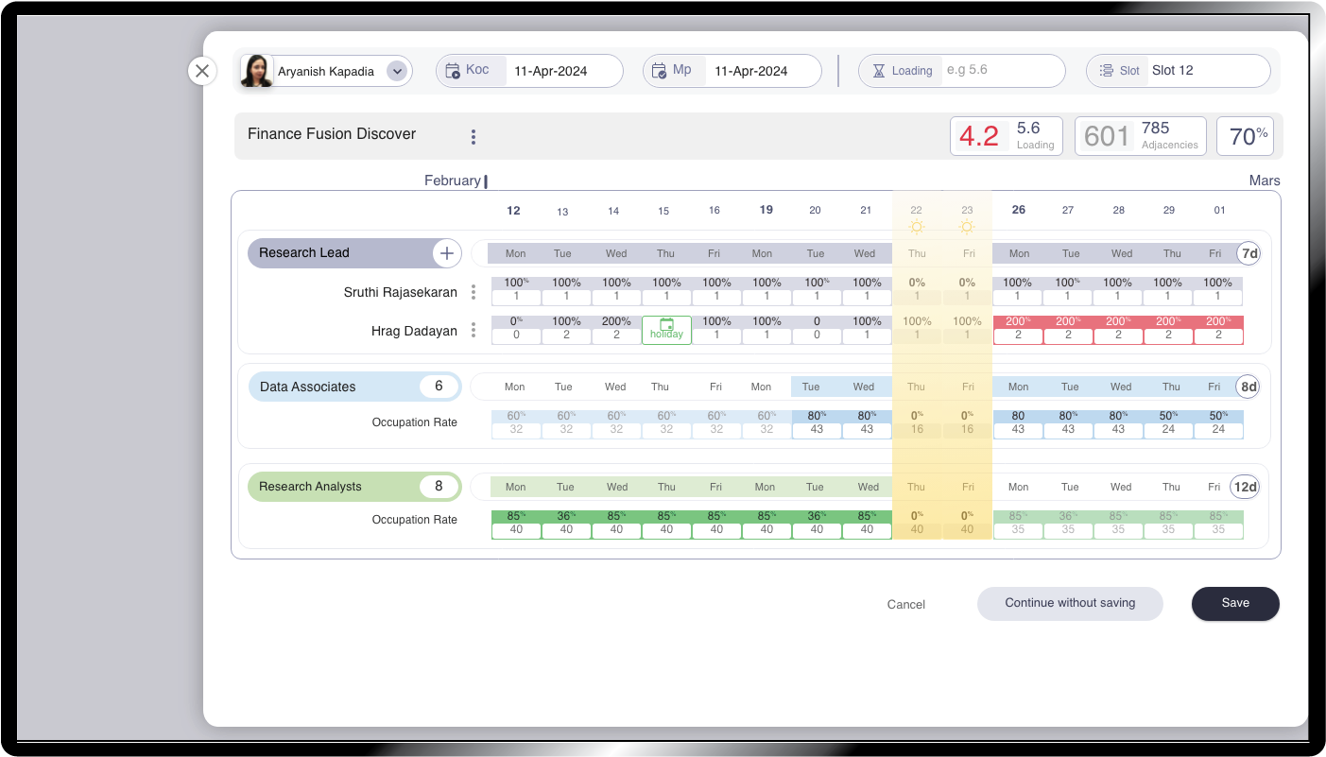The height and width of the screenshot is (757, 1326).
Task: Click the Slot list icon
Action: 1107,71
